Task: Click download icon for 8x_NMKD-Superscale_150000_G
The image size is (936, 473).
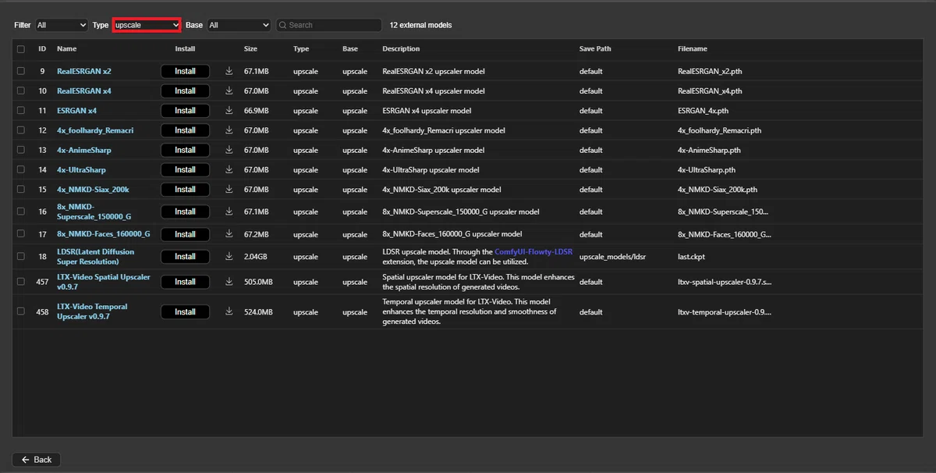Action: 229,212
